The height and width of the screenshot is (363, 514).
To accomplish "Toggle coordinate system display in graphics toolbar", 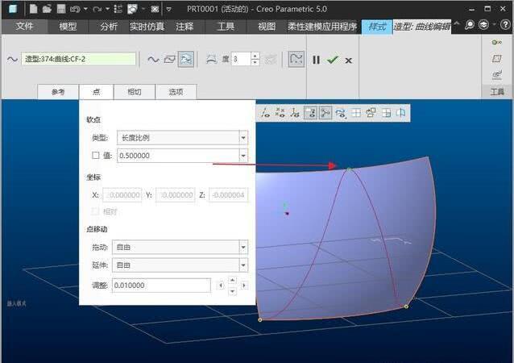I will point(295,113).
